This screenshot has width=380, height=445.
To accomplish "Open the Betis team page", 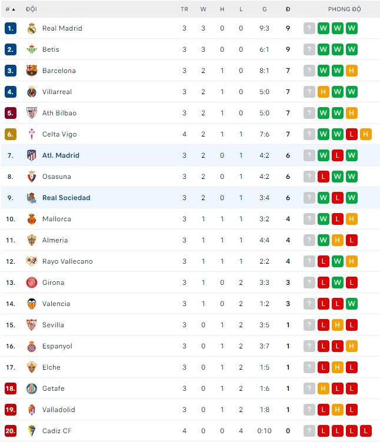I will tap(51, 49).
